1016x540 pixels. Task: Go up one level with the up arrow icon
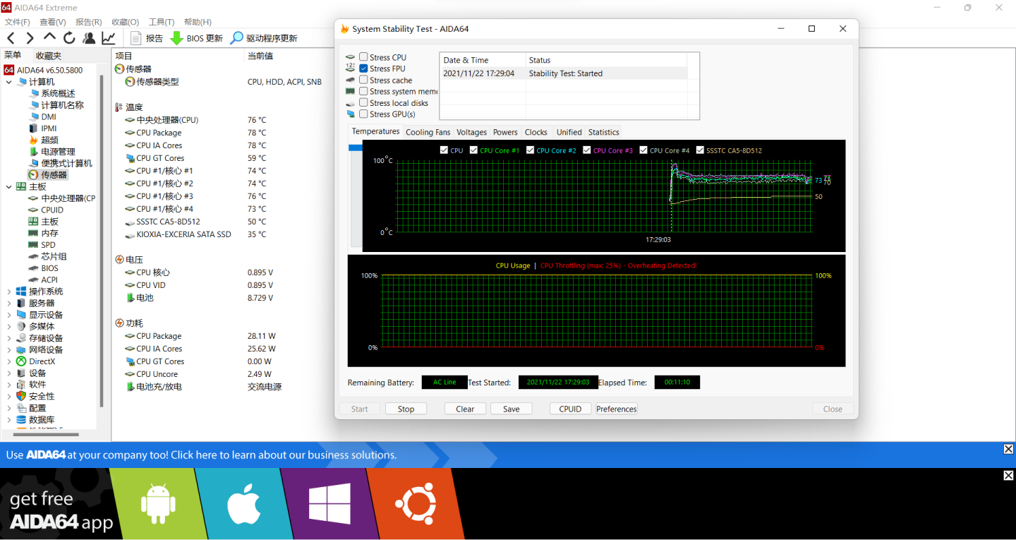pyautogui.click(x=49, y=37)
